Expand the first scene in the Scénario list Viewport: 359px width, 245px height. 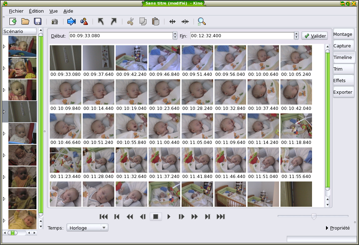(4, 46)
